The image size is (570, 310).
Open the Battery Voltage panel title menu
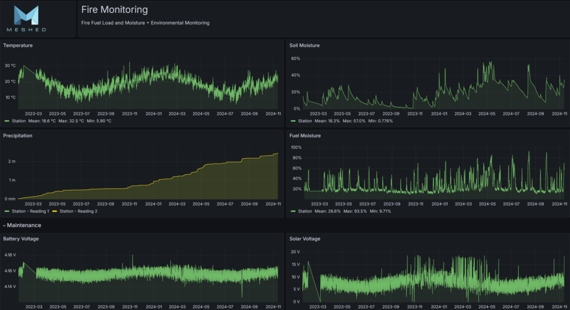tap(21, 239)
